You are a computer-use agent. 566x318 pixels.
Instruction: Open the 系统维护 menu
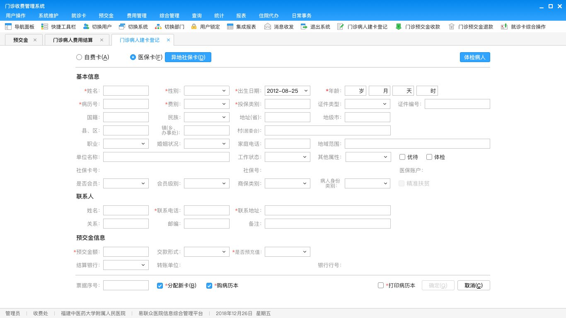pyautogui.click(x=48, y=16)
